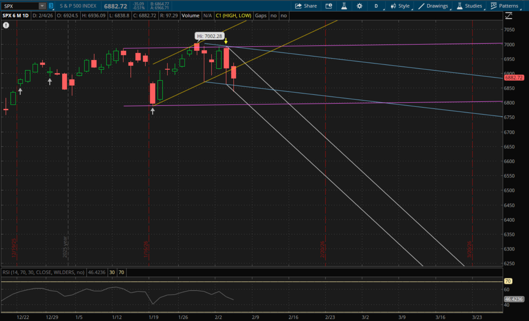Click the blue link number 3 icon

[x=51, y=6]
